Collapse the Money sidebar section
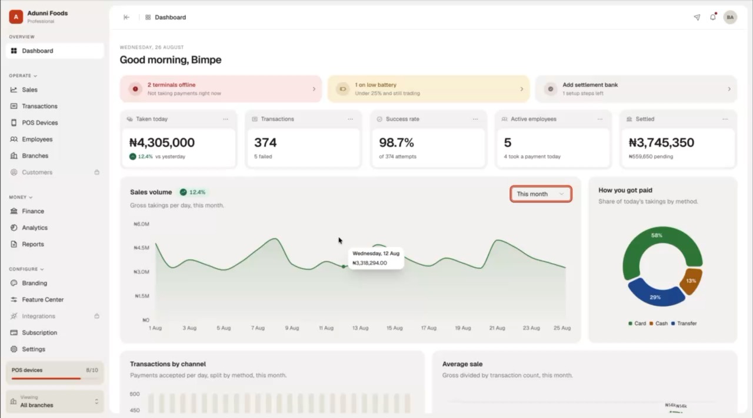Image resolution: width=753 pixels, height=418 pixels. pos(21,197)
